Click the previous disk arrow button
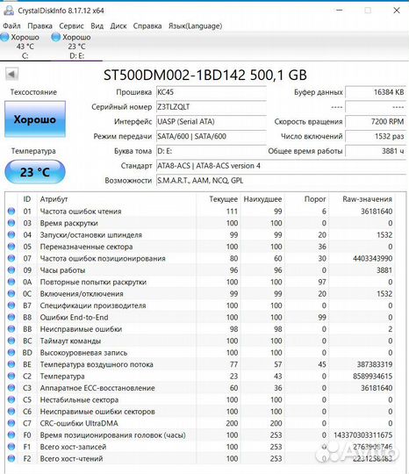Screen dimensions: 409x474 11,74
